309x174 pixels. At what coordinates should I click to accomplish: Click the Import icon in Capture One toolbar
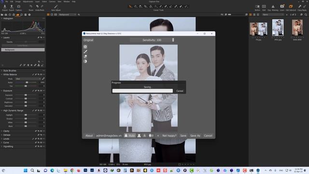(x=5, y=6)
